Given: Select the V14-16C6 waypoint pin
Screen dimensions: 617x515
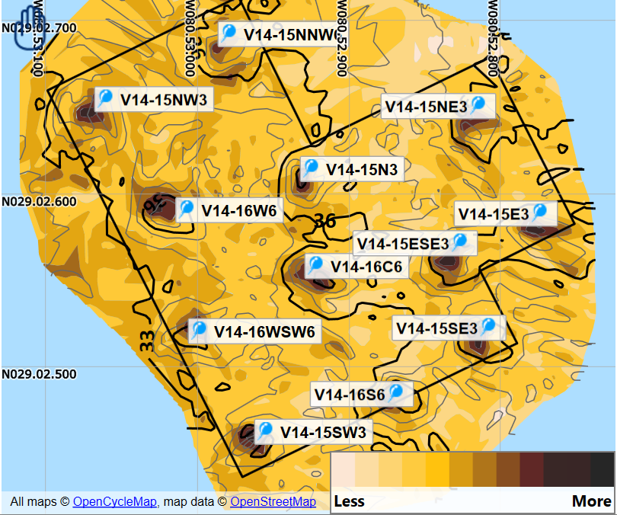Looking at the screenshot, I should (x=317, y=267).
